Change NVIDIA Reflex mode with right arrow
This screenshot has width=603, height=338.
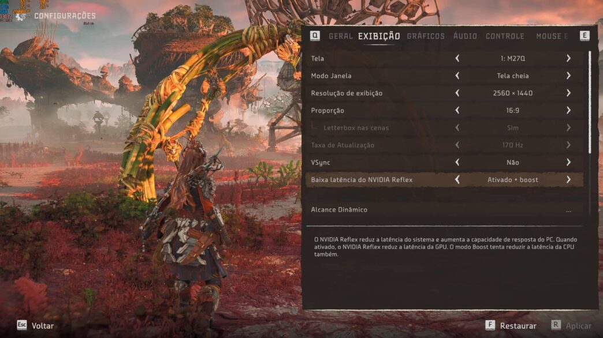pos(568,179)
